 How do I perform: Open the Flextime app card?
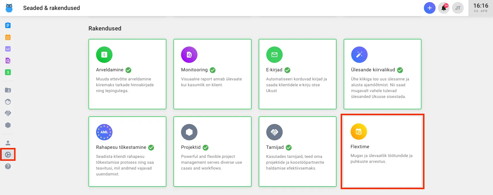coord(382,151)
